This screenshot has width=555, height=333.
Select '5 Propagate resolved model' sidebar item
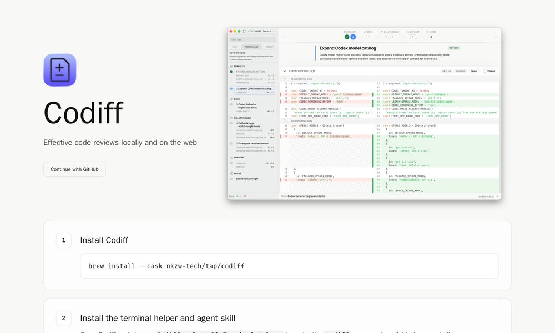(253, 143)
